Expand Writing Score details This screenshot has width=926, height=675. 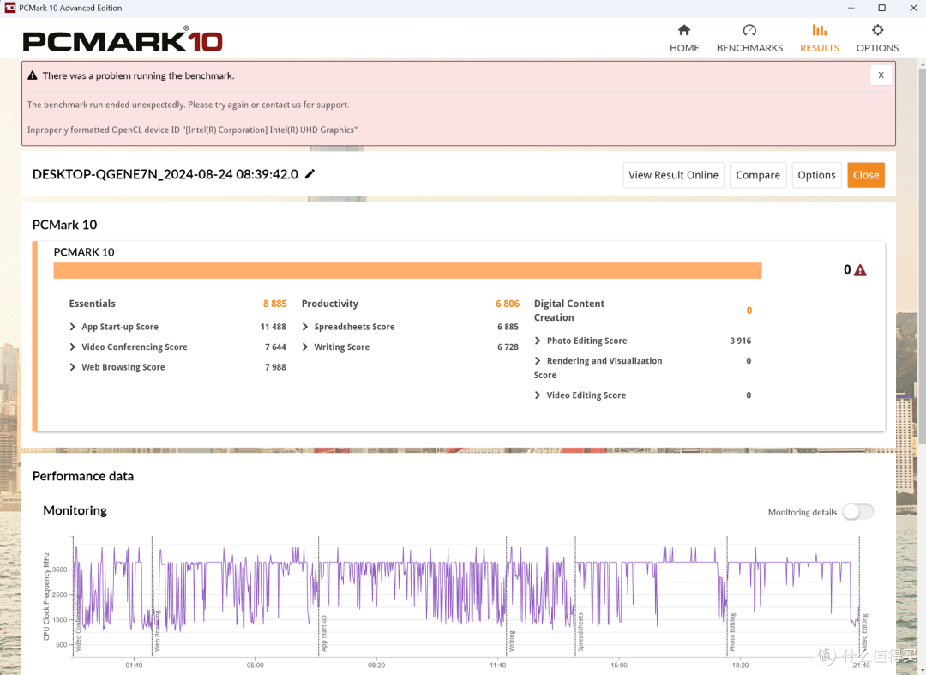pos(305,347)
